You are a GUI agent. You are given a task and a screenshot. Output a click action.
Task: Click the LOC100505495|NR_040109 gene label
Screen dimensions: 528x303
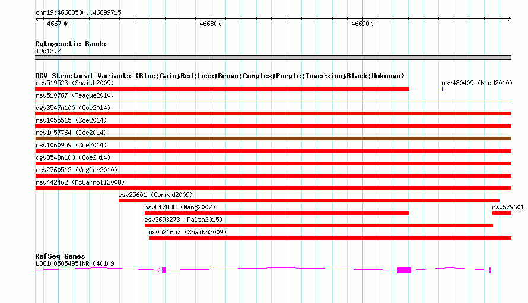(x=75, y=264)
